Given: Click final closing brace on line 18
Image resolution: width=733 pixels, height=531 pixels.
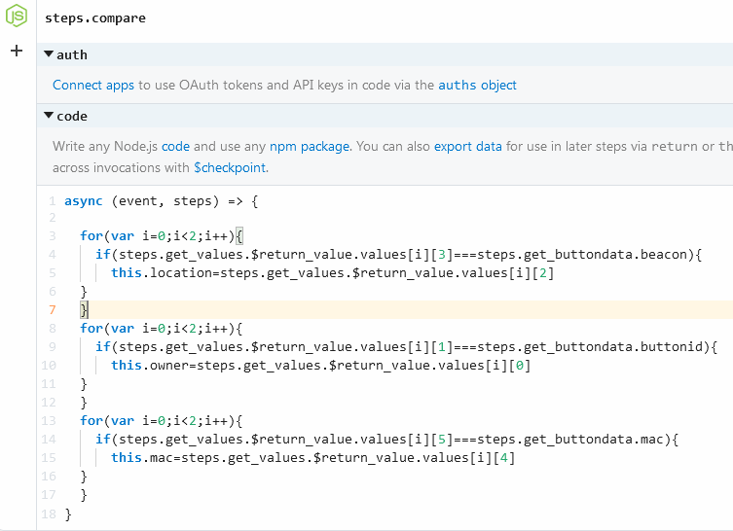Looking at the screenshot, I should tap(68, 514).
